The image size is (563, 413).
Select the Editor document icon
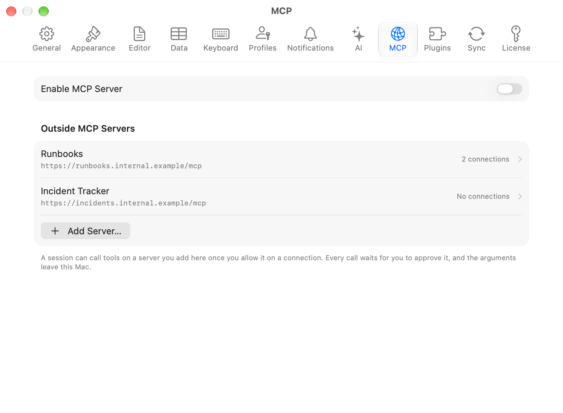point(140,34)
